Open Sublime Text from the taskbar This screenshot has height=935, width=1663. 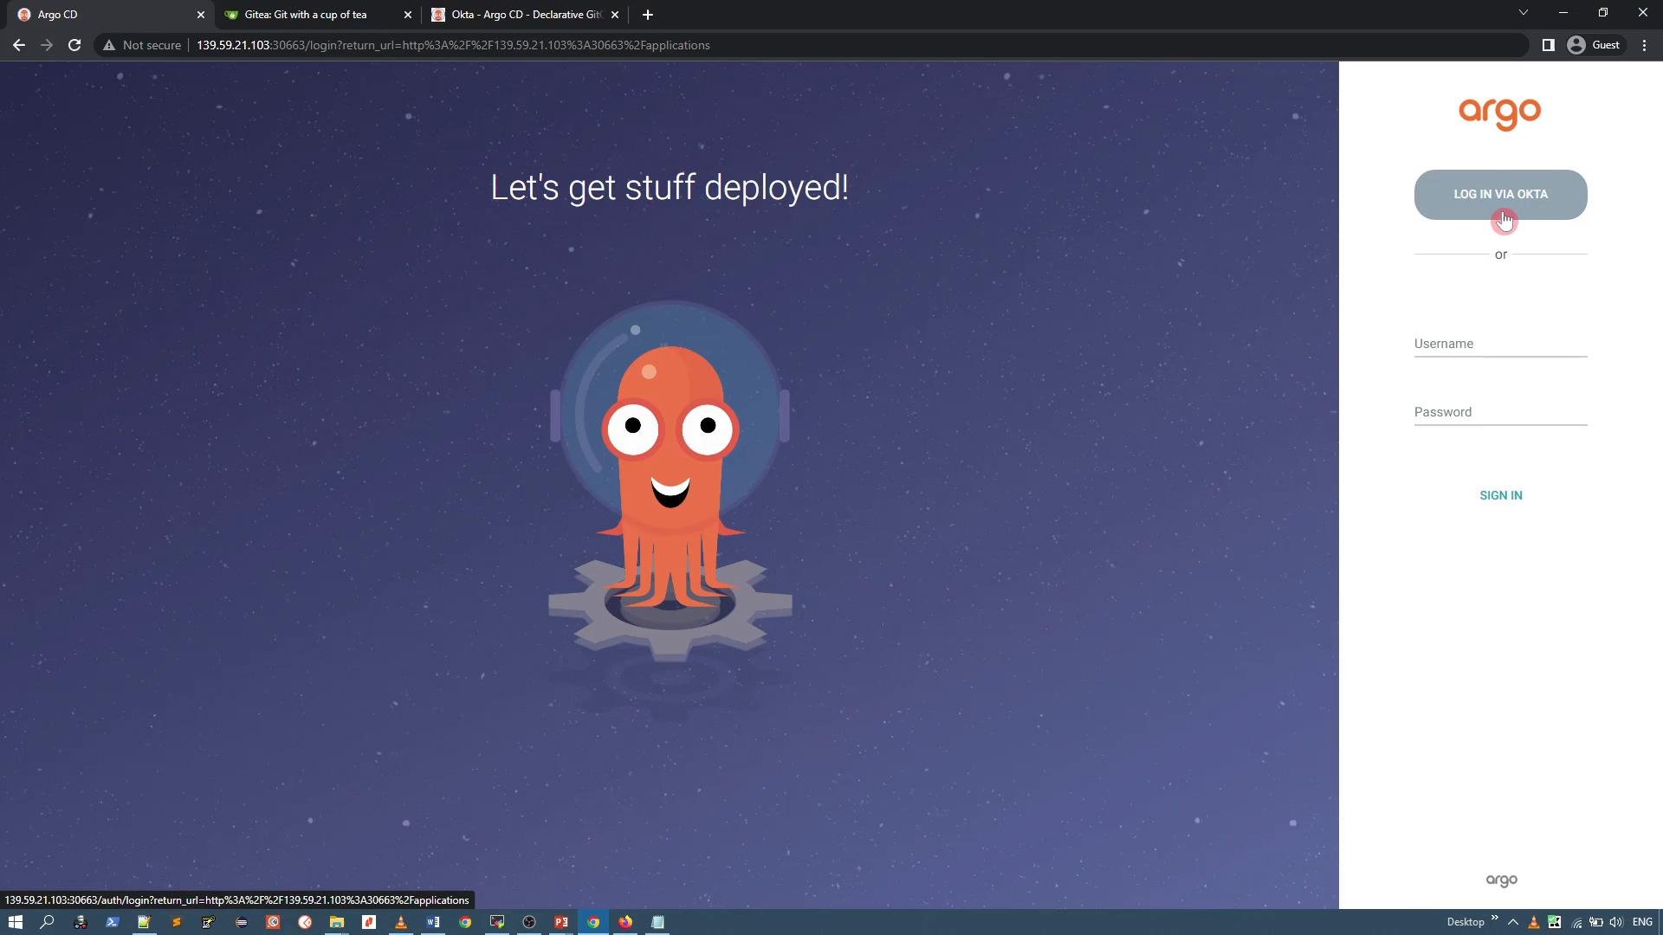click(x=176, y=922)
